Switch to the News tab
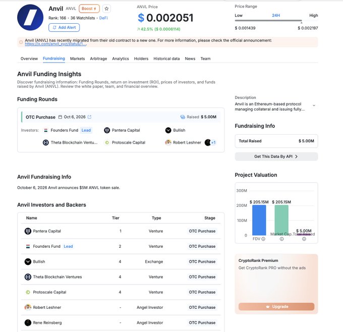 (x=190, y=59)
